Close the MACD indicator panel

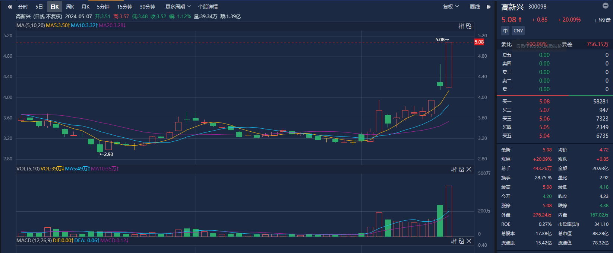tap(469, 241)
